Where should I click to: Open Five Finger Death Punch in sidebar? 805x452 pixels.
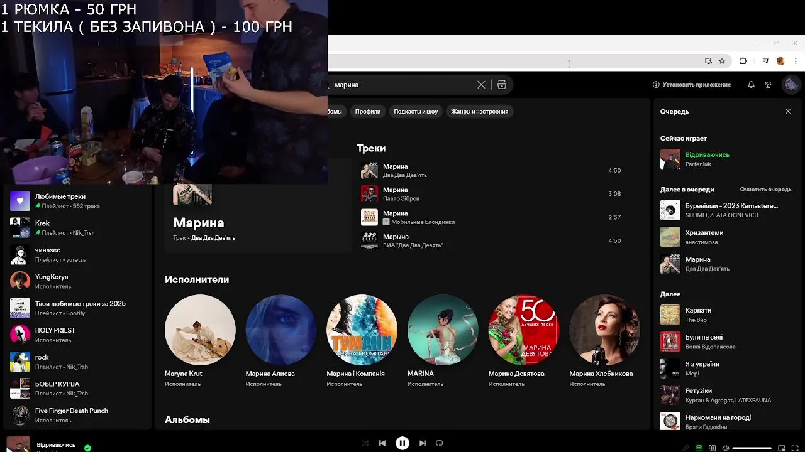tap(78, 415)
